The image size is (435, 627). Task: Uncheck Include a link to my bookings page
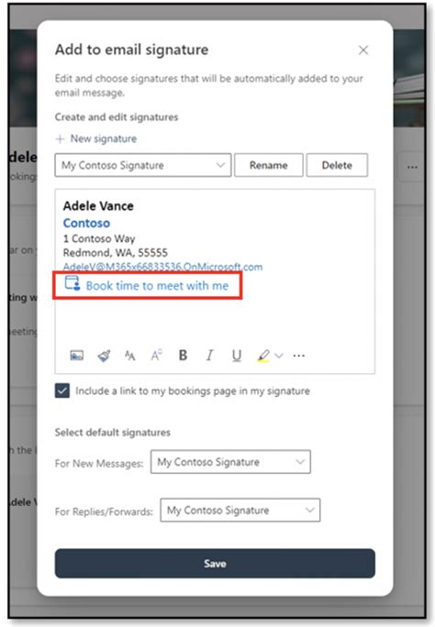[x=62, y=390]
